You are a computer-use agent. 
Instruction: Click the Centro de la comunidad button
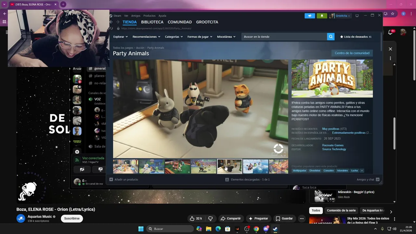pyautogui.click(x=352, y=53)
